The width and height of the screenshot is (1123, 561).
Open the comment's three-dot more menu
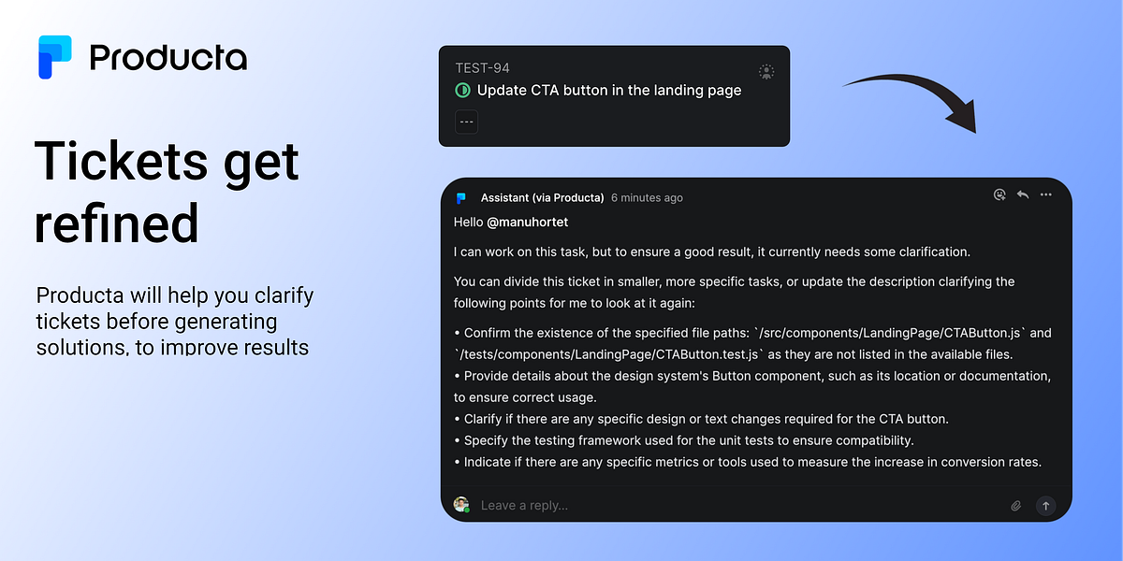(1046, 194)
